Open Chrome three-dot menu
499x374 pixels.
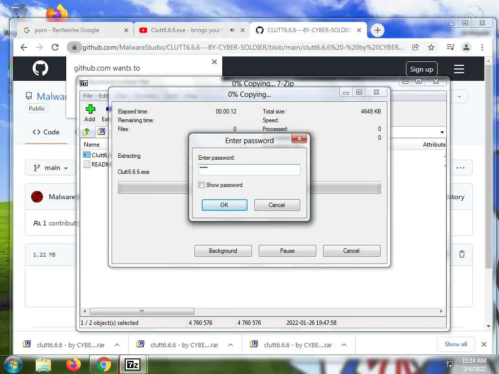coord(482,47)
